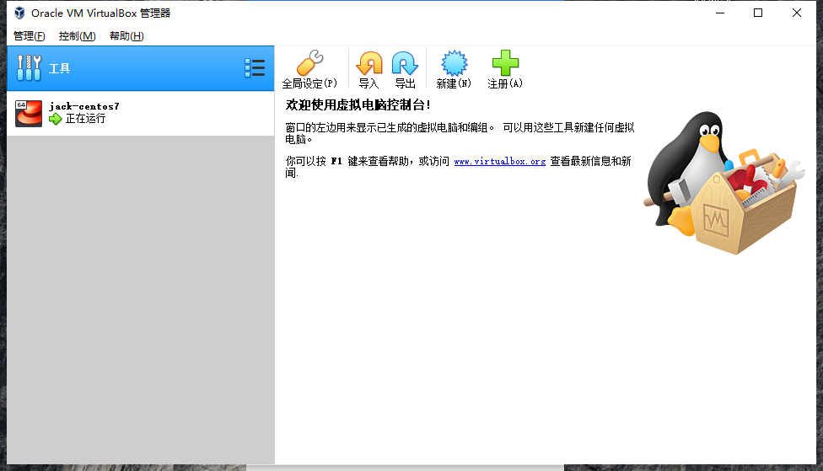Click the VirtualBox cube title bar icon
Image resolution: width=823 pixels, height=471 pixels.
pyautogui.click(x=19, y=13)
